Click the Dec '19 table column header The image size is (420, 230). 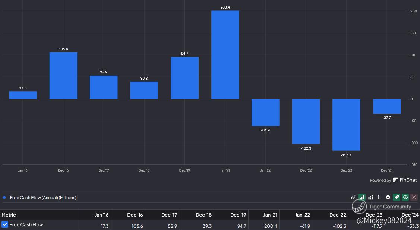[238, 215]
